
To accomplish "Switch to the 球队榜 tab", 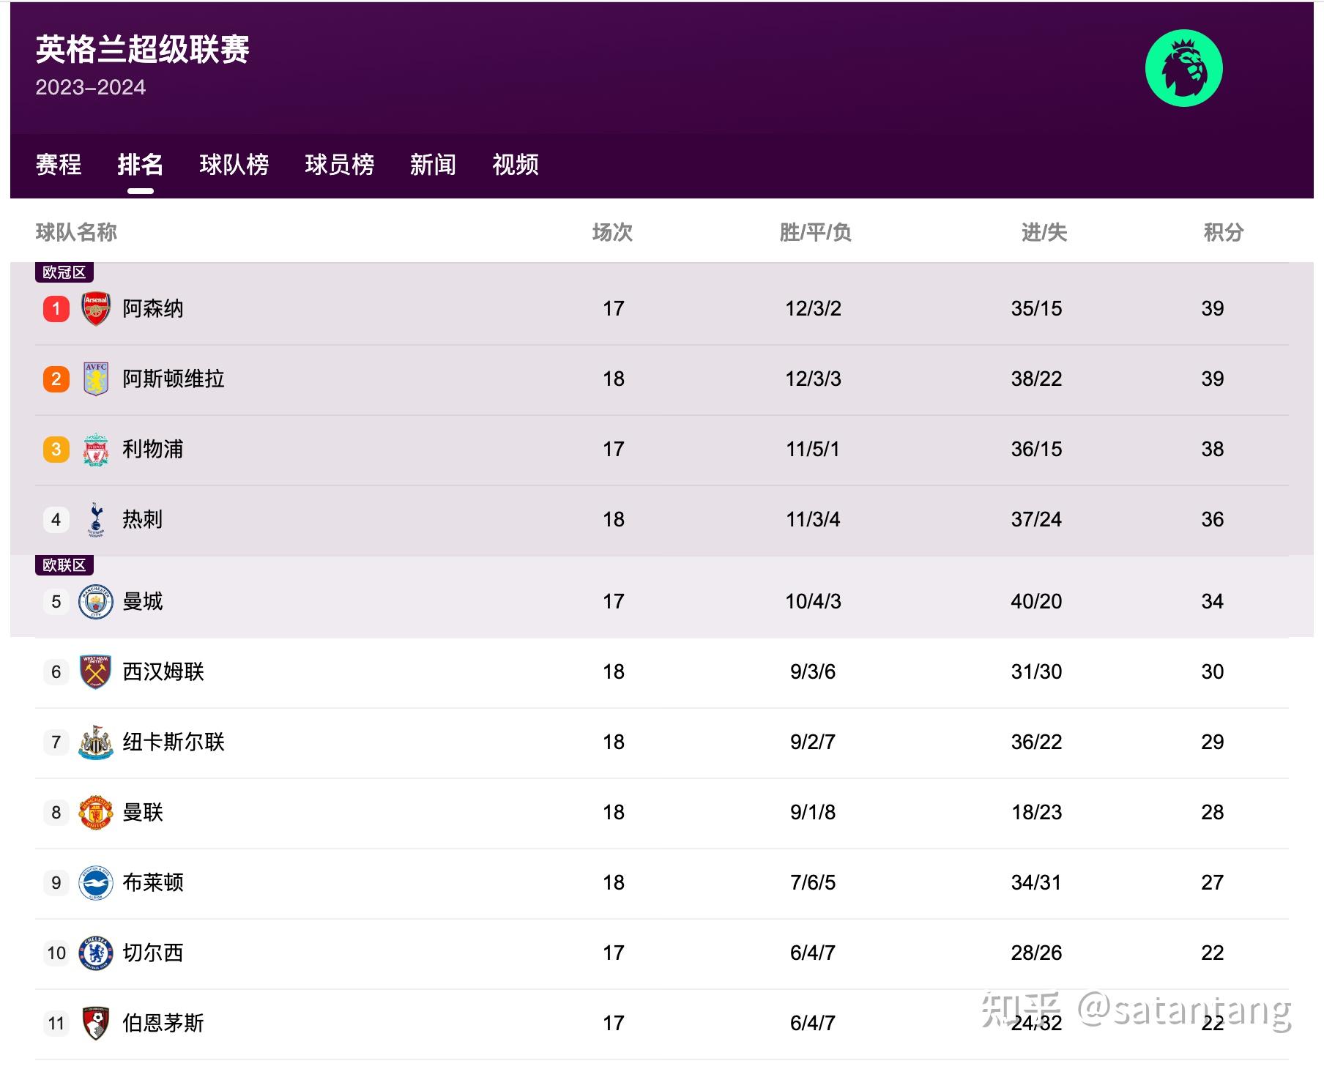I will (234, 165).
